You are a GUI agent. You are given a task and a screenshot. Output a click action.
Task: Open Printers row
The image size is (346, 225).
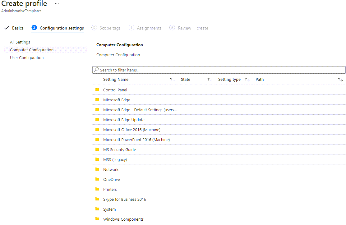pos(219,189)
